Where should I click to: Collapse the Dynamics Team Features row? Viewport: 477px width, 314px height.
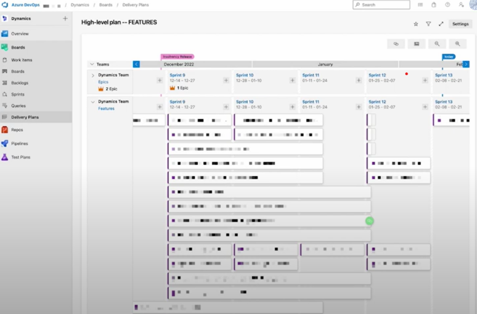coord(93,102)
